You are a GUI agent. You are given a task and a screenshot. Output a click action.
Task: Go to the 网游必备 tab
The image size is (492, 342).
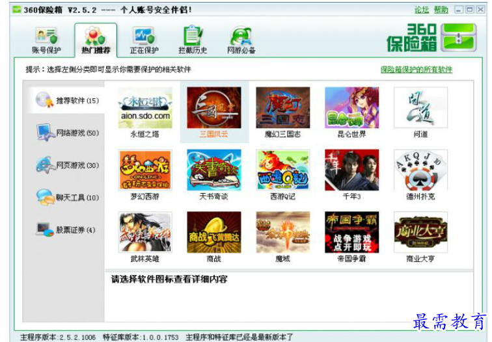click(241, 40)
